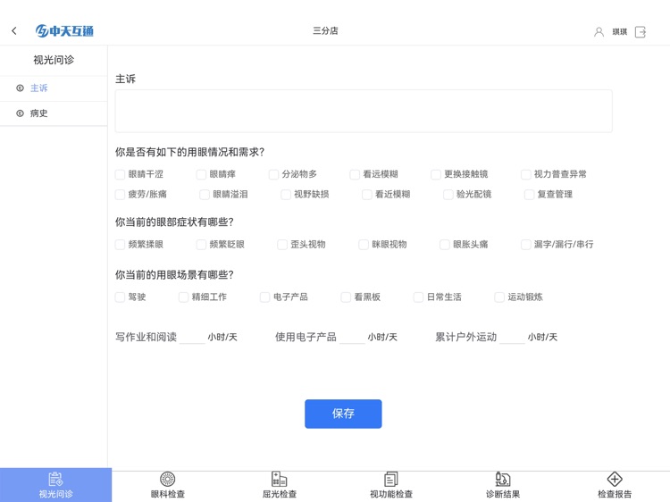Click the 你当前的用眼场景有哪些? heading
Image resolution: width=670 pixels, height=502 pixels.
pyautogui.click(x=174, y=275)
